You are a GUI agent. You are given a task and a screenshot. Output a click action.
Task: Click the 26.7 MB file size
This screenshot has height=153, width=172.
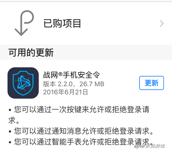click(x=92, y=84)
